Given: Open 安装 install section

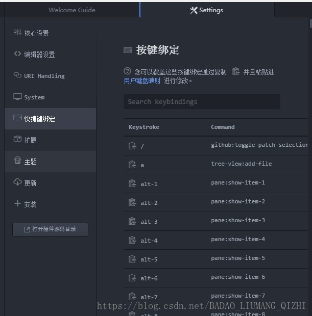Looking at the screenshot, I should 50,204.
